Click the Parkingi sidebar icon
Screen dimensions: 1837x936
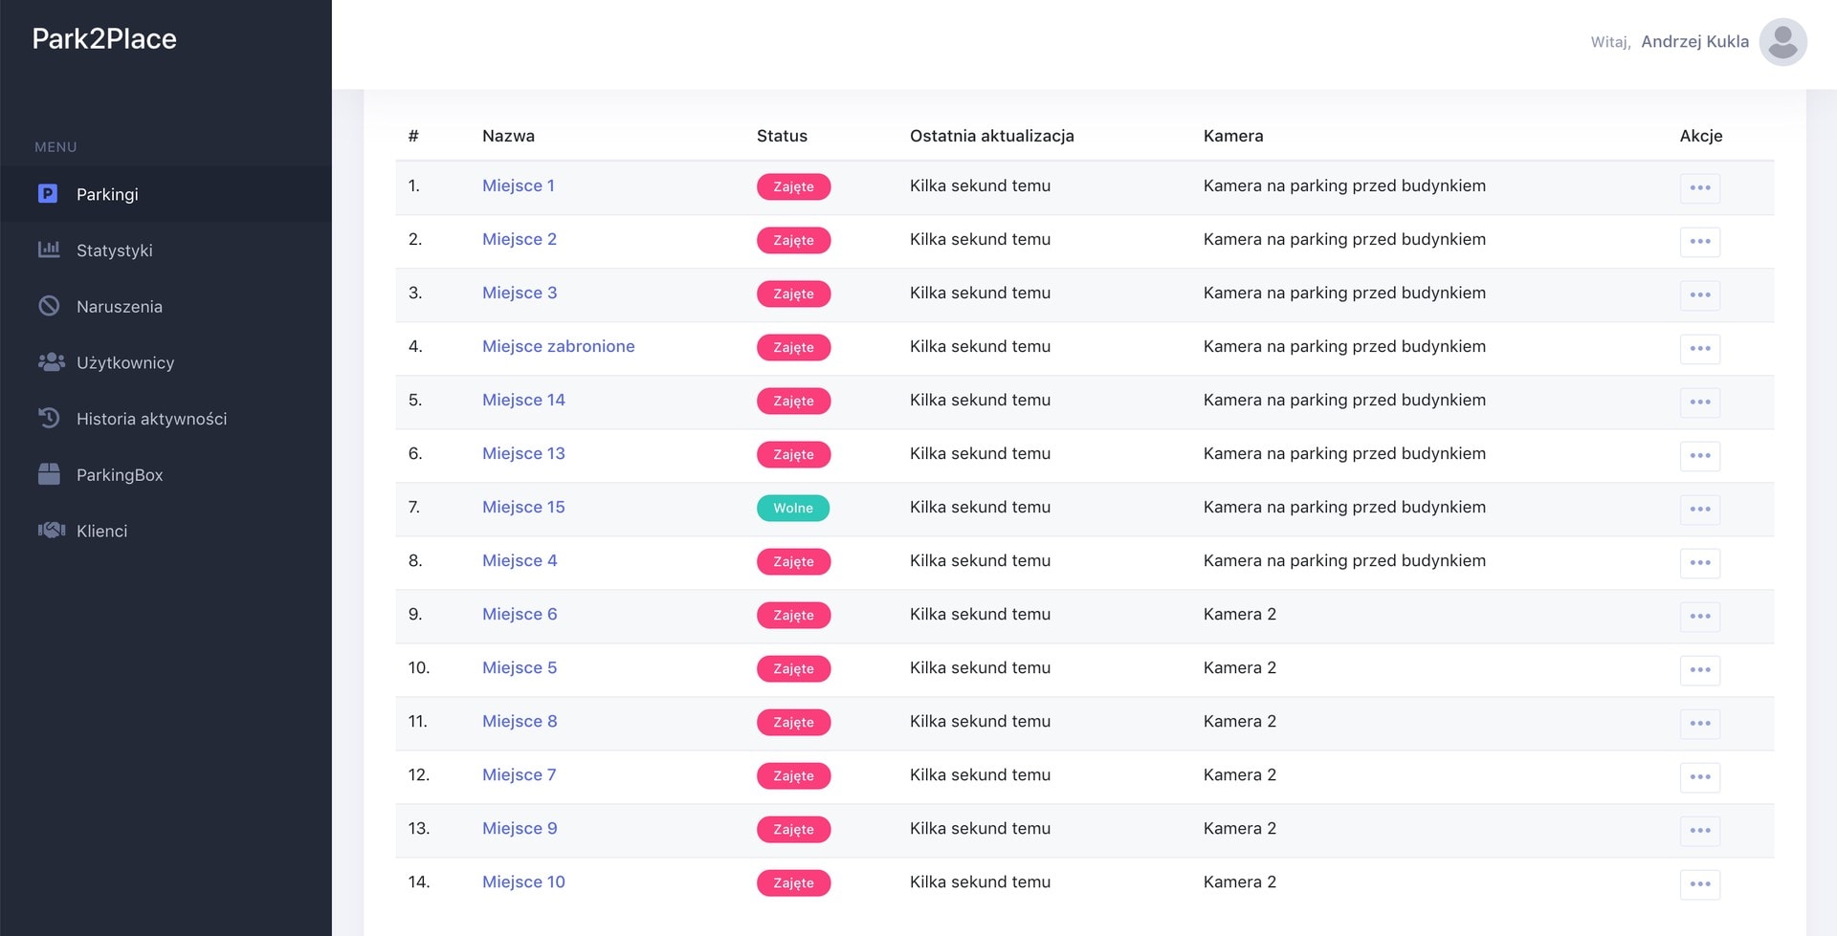tap(48, 194)
